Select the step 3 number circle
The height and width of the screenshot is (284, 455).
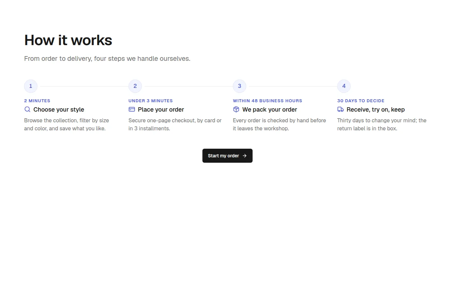[240, 86]
